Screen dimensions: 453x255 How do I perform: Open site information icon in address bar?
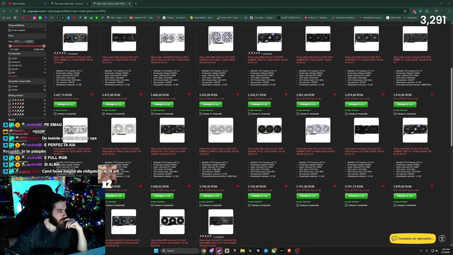[24, 11]
